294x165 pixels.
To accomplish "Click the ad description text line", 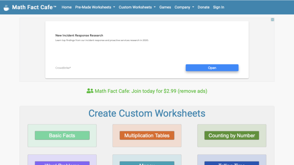I will pos(102,40).
